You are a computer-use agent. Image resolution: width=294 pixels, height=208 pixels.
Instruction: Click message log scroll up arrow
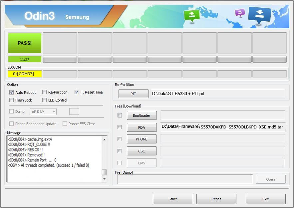pyautogui.click(x=105, y=139)
